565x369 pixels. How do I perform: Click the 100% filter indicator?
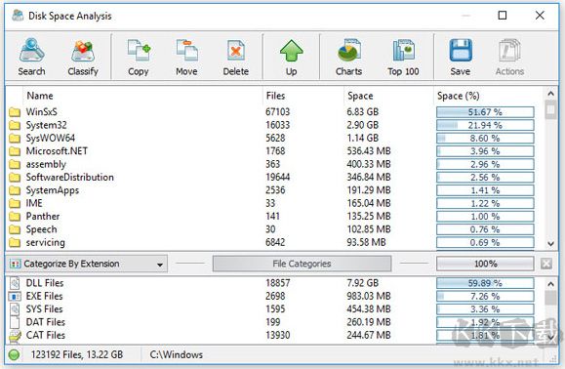485,264
